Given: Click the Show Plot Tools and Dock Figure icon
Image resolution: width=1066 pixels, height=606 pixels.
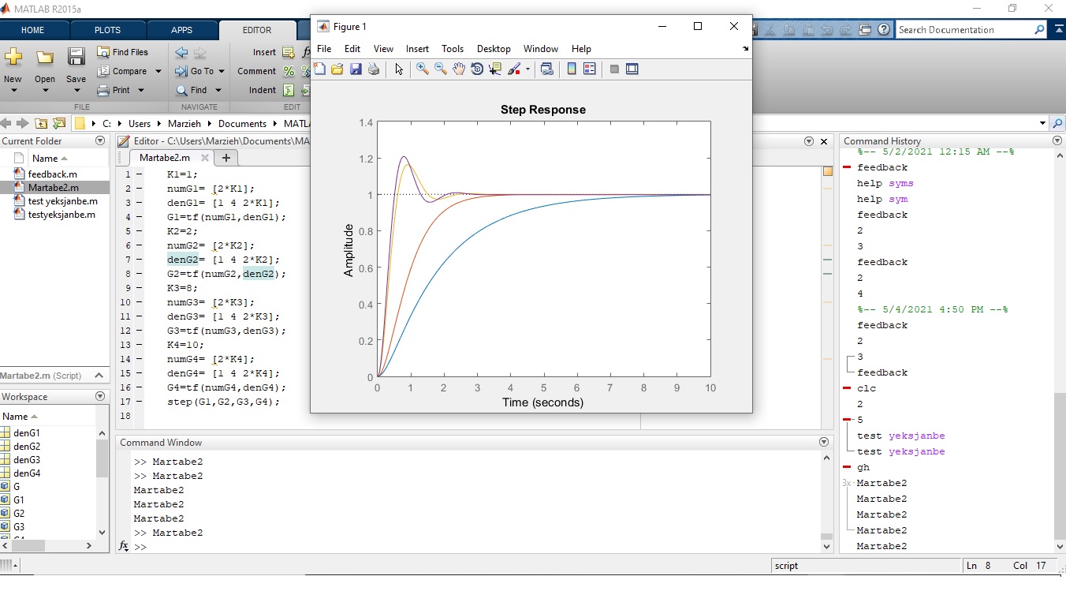Looking at the screenshot, I should [632, 69].
